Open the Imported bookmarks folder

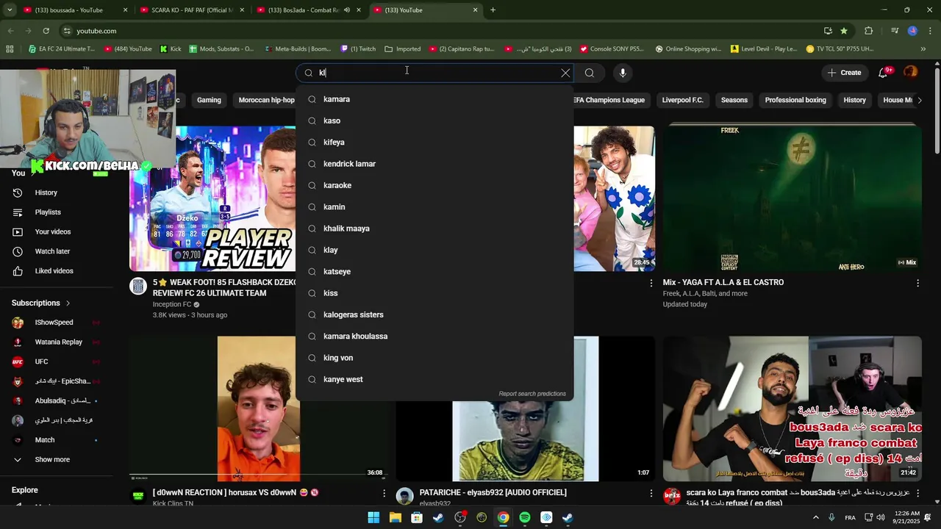(x=403, y=49)
